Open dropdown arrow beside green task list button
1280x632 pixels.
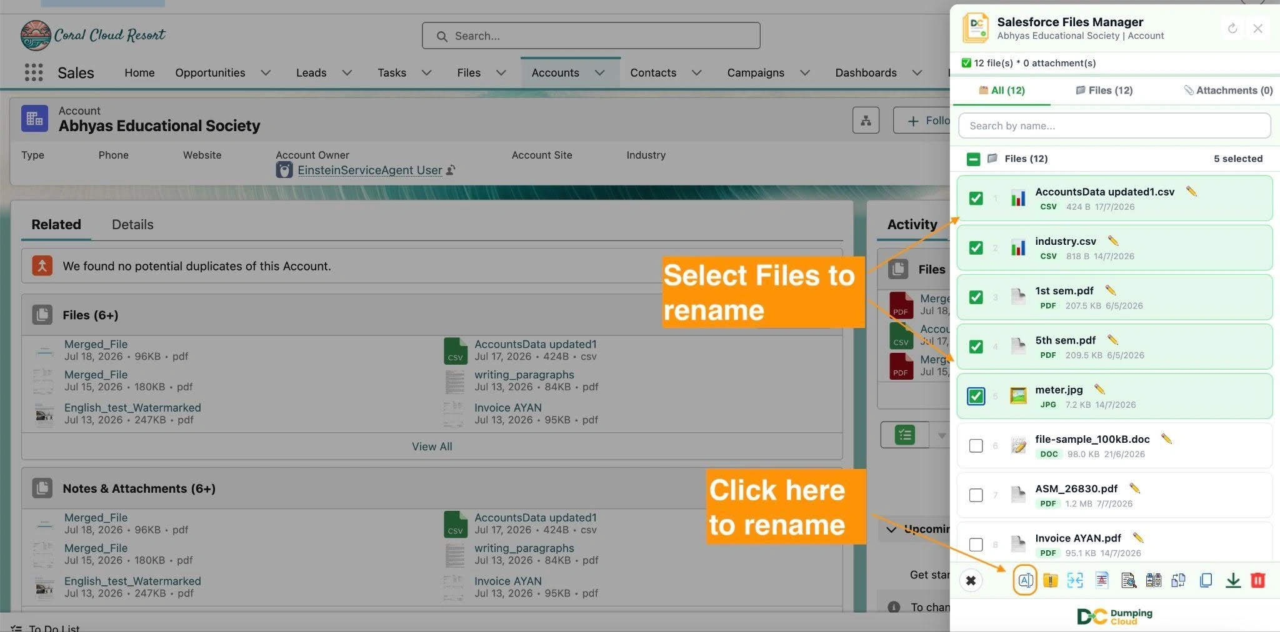(x=941, y=435)
